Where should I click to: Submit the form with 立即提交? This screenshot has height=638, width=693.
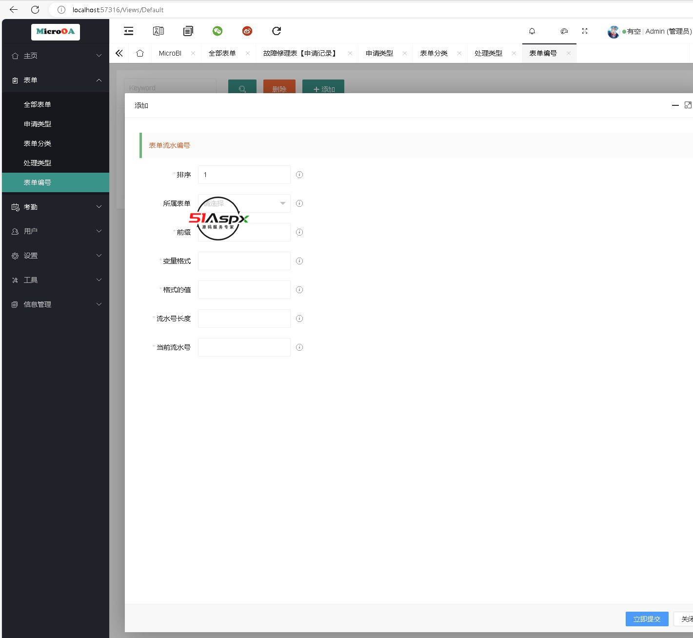[x=647, y=619]
